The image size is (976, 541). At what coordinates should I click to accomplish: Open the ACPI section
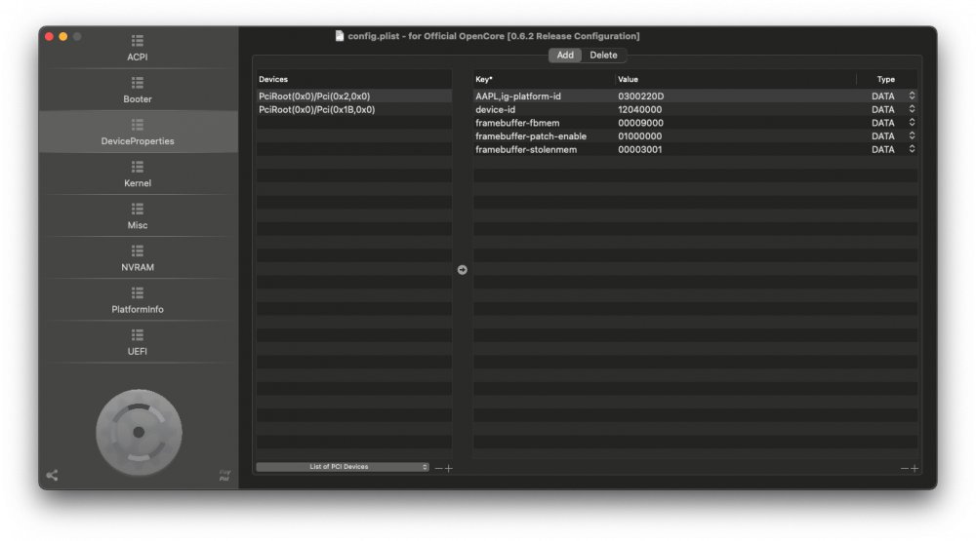click(138, 48)
